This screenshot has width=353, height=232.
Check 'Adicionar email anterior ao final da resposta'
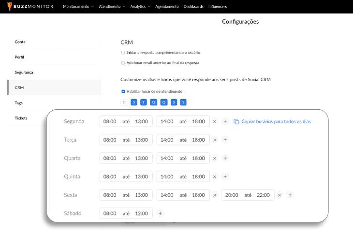pyautogui.click(x=123, y=62)
